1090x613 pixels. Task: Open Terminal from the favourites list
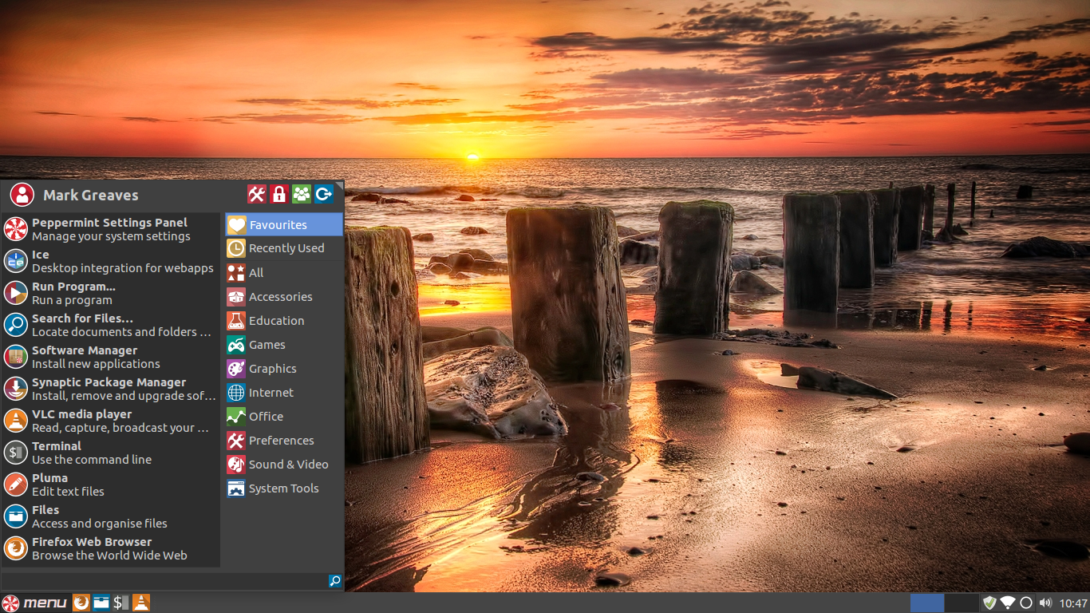pos(111,453)
